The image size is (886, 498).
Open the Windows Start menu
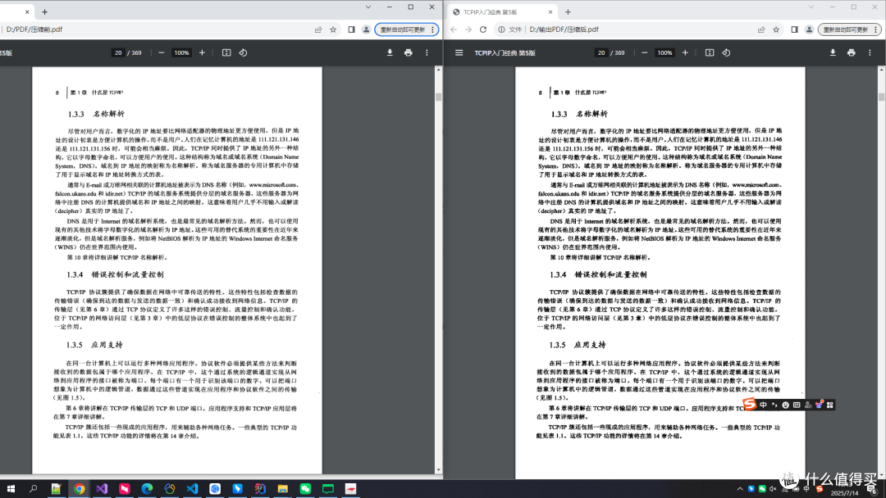click(x=11, y=488)
